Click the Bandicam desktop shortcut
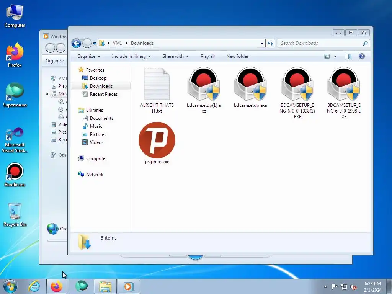 pos(15,175)
